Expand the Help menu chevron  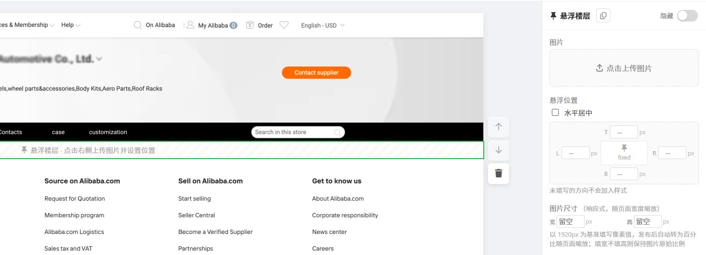tap(78, 25)
